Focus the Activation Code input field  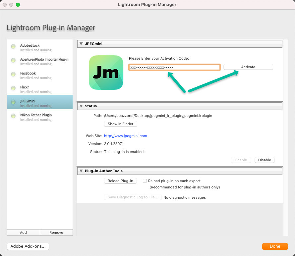click(x=174, y=67)
